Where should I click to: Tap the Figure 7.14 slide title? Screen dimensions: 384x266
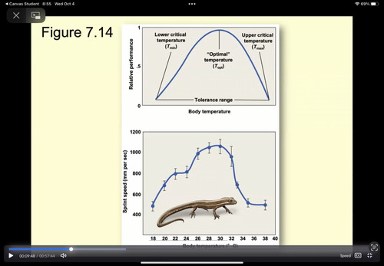[77, 32]
